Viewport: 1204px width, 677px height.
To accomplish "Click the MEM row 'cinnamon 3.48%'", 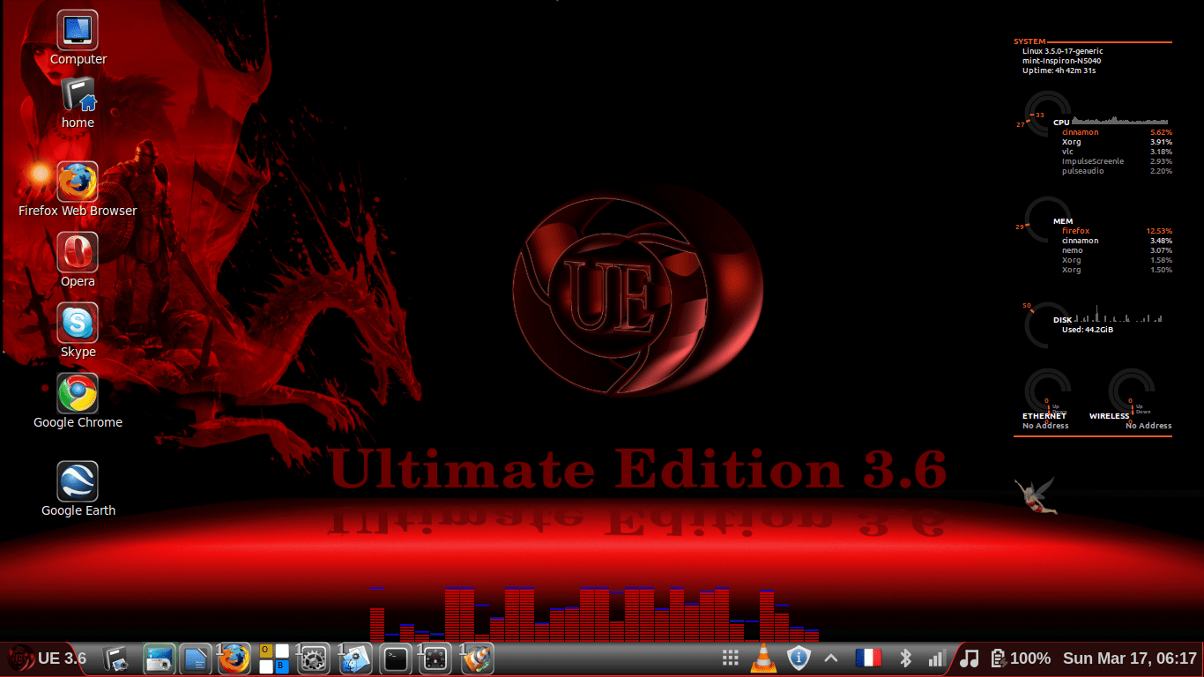I will (x=1117, y=241).
